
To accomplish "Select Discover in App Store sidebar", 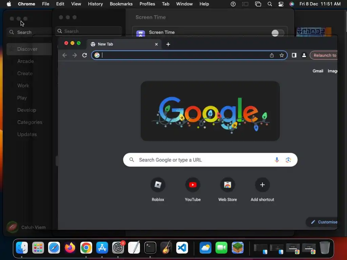I will click(29, 49).
